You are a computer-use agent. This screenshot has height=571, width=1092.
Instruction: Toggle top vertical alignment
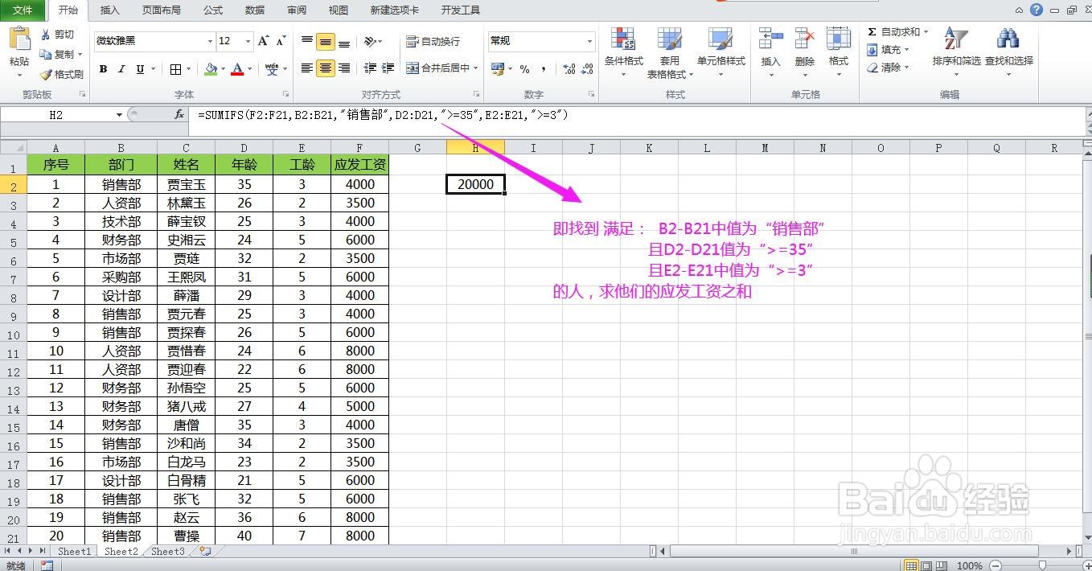click(x=307, y=41)
